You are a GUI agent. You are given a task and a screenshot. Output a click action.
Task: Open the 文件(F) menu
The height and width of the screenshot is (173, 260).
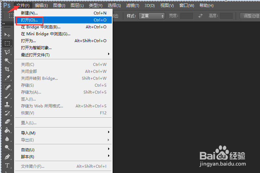click(x=23, y=6)
